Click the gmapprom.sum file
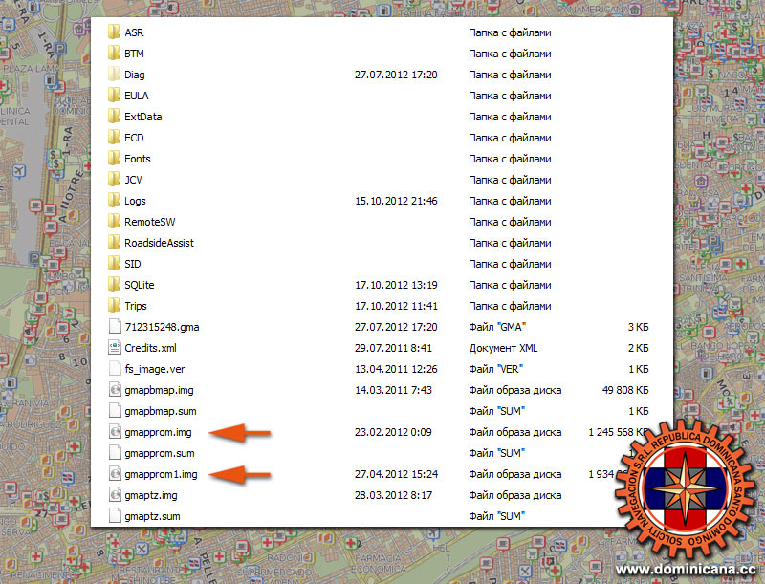 click(159, 453)
